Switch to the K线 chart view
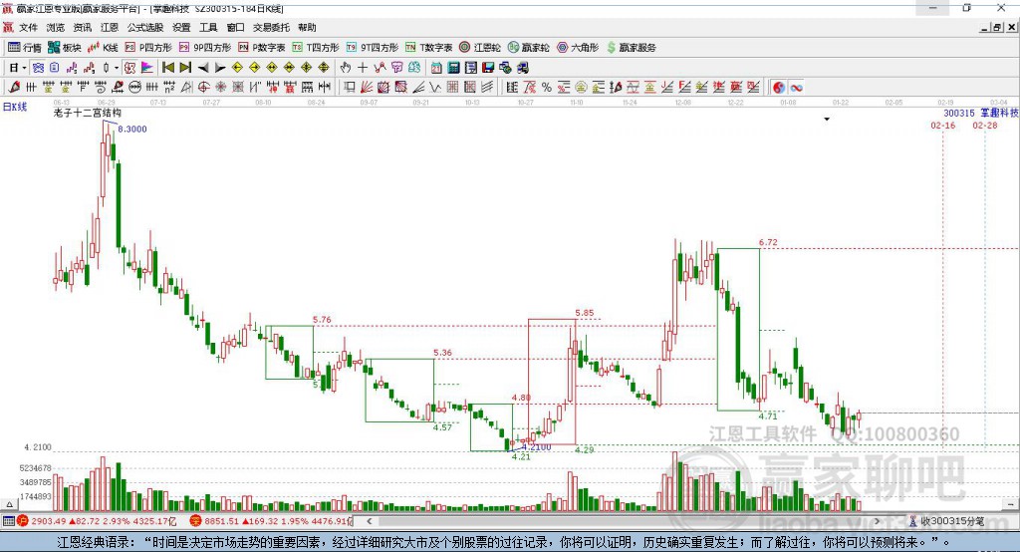The height and width of the screenshot is (552, 1020). (x=103, y=48)
